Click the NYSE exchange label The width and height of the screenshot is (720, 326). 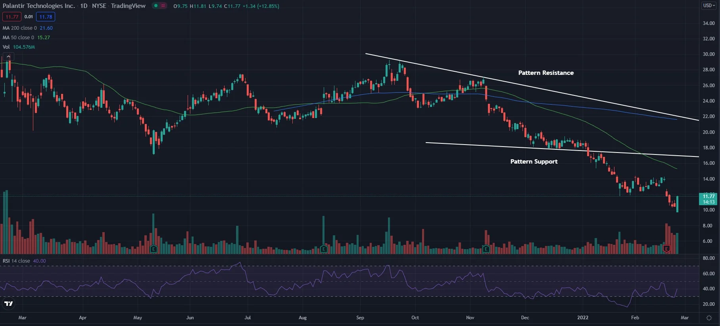99,6
